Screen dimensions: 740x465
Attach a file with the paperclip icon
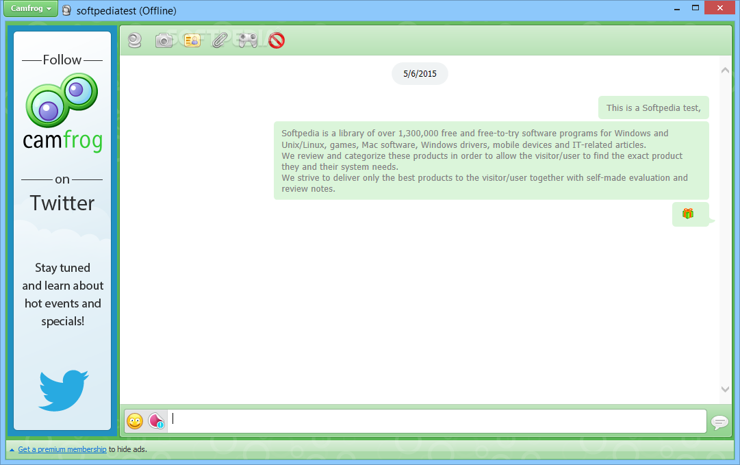click(x=220, y=40)
